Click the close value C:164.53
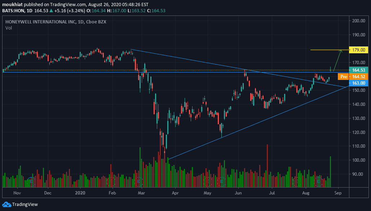The image size is (371, 211). (x=156, y=11)
